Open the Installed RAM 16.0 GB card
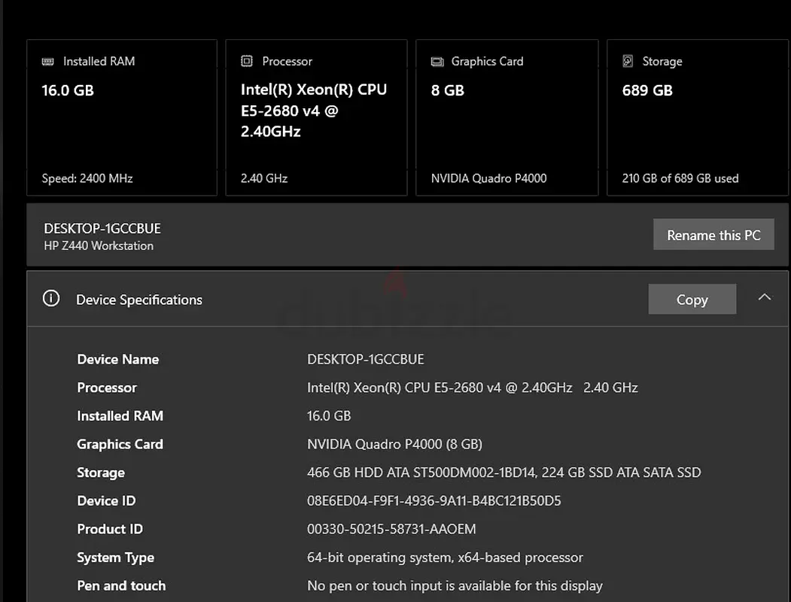 [x=122, y=117]
